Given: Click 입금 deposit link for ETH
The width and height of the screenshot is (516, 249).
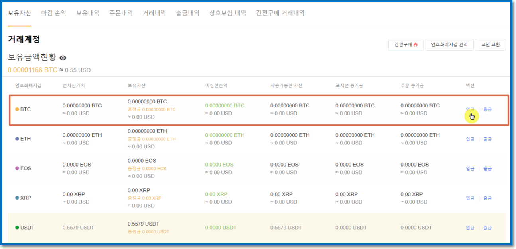Looking at the screenshot, I should tap(470, 139).
